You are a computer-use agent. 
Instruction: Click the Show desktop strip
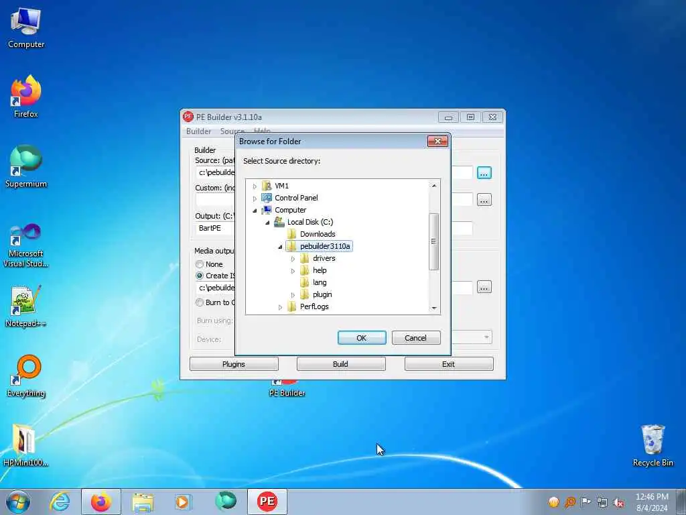pos(681,502)
